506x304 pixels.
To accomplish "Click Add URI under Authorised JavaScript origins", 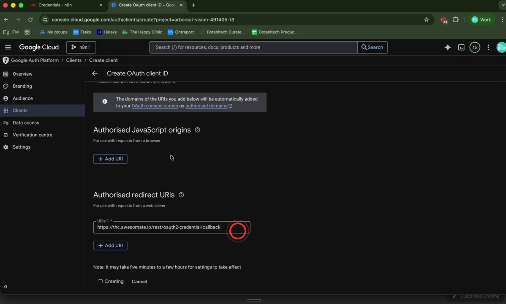I will pos(110,159).
